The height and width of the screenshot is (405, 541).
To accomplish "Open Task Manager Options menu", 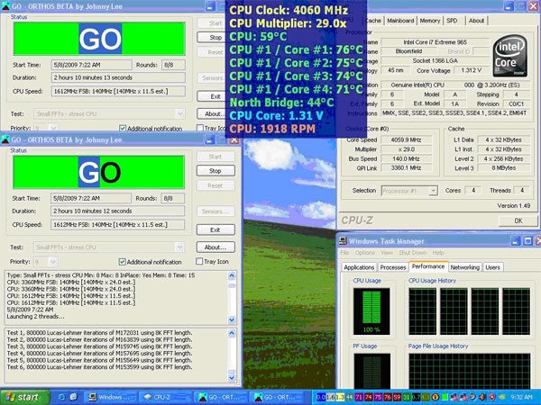I will pyautogui.click(x=364, y=252).
